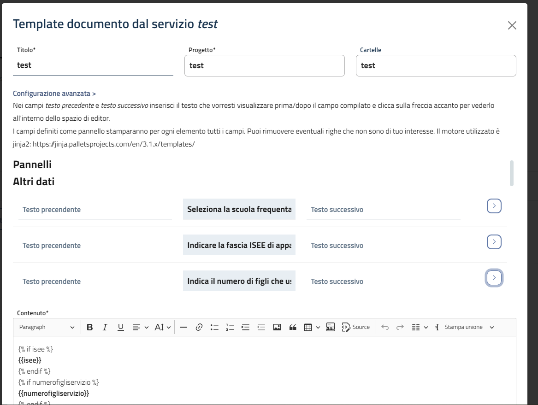This screenshot has height=405, width=538.
Task: Insert a bulleted list
Action: tap(214, 327)
